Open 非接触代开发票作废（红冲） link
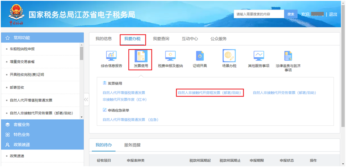 125,100
